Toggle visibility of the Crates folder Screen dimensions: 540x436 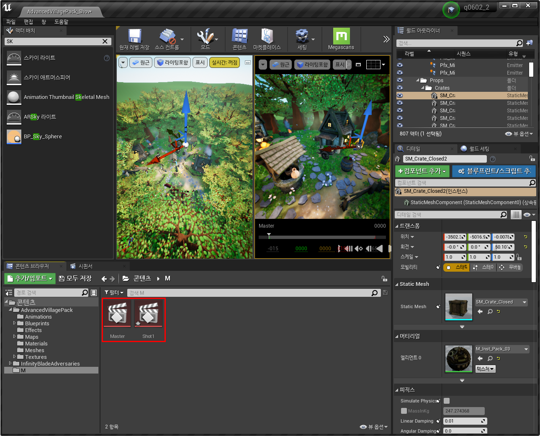click(x=400, y=88)
